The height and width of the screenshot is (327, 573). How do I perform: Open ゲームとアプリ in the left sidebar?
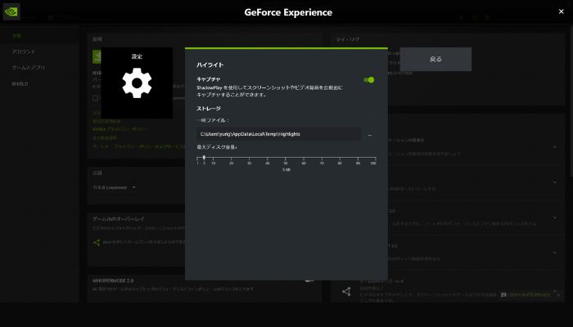[x=27, y=68]
